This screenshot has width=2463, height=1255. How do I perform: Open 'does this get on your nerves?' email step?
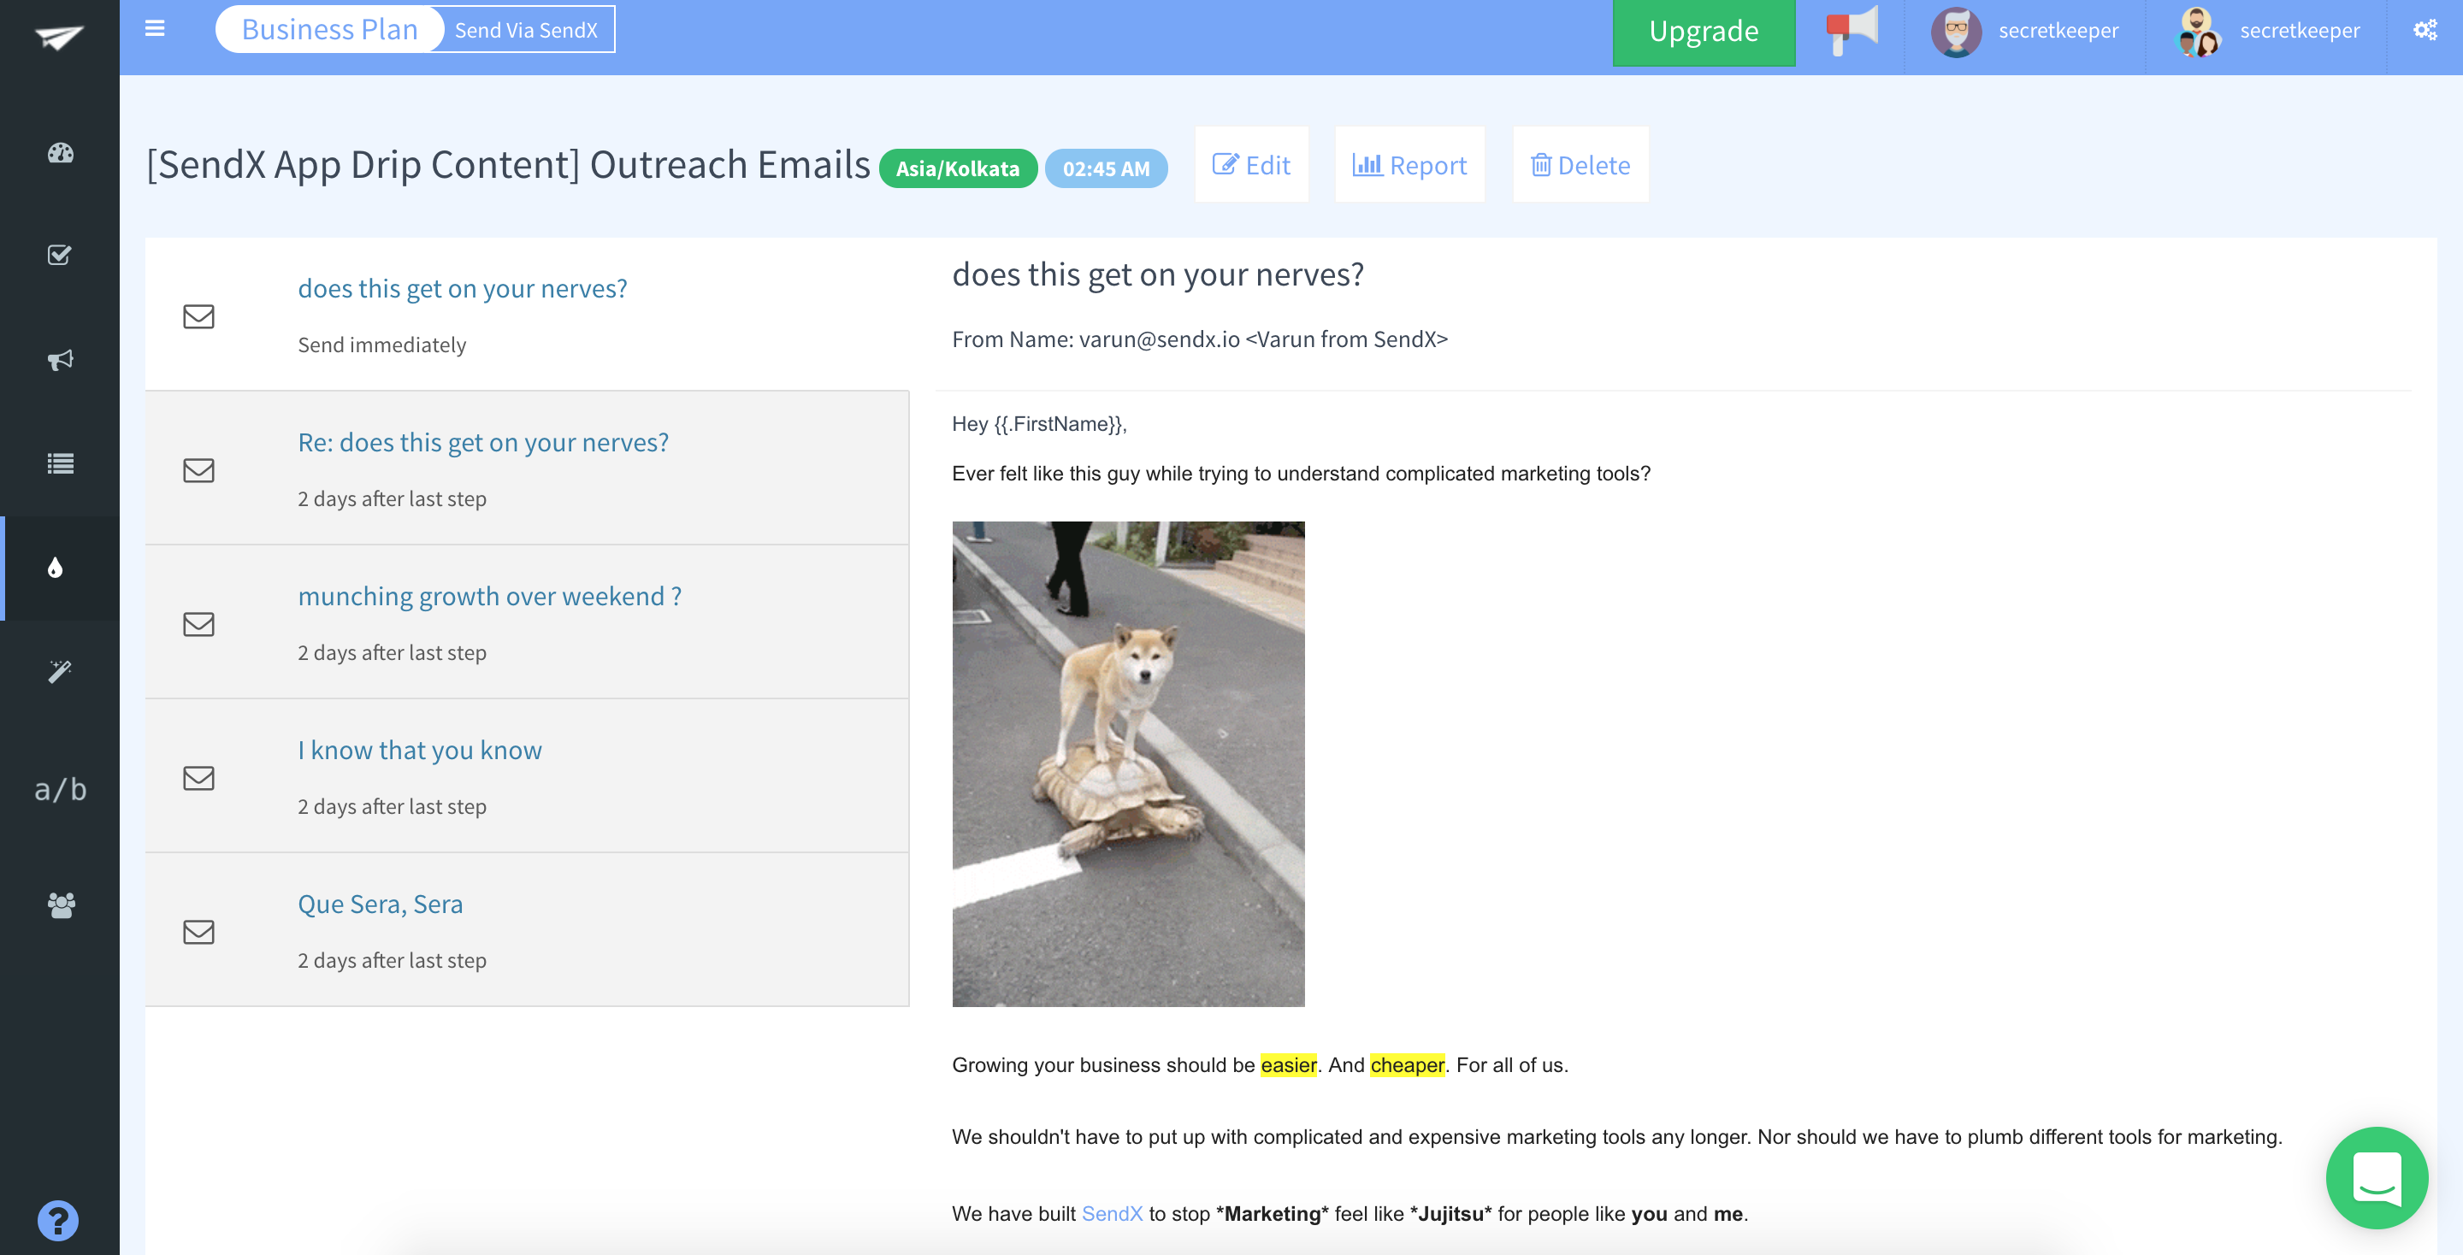[463, 288]
